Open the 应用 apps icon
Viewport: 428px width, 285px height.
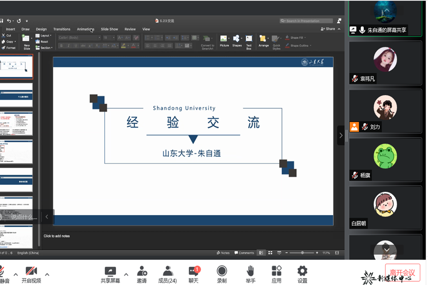[x=276, y=271]
